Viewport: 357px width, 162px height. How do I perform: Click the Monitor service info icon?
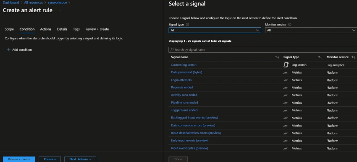[x=290, y=25]
